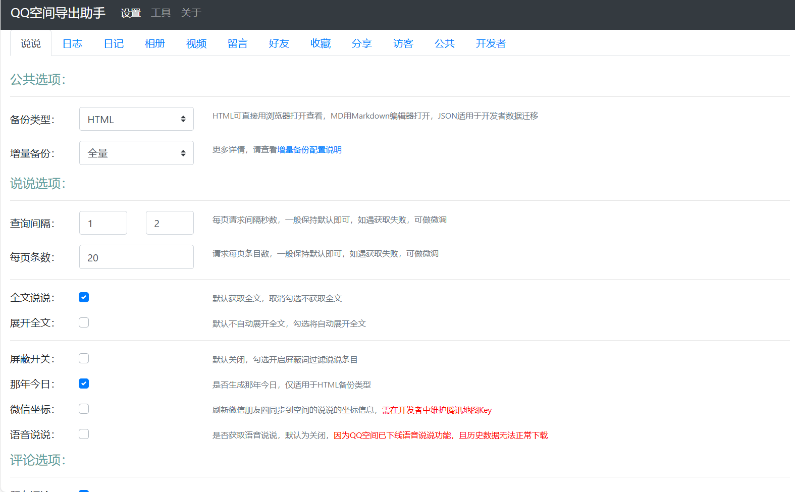Image resolution: width=795 pixels, height=492 pixels.
Task: Click the QQ空间导出助手 title
Action: point(58,13)
